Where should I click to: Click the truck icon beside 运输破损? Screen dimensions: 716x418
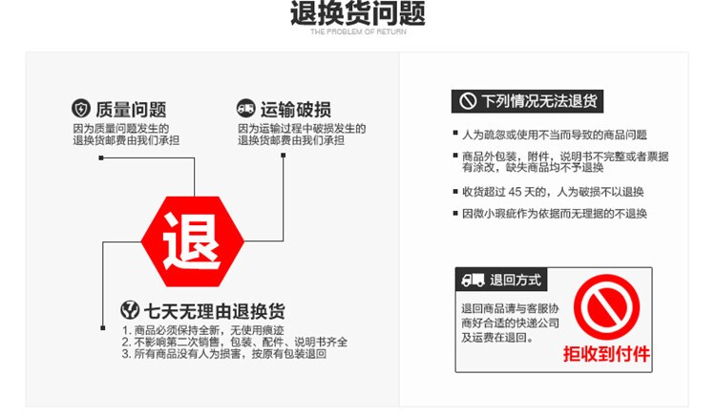(245, 108)
